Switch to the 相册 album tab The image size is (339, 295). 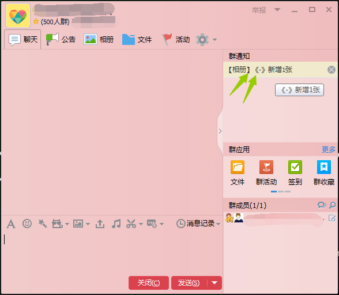point(99,40)
